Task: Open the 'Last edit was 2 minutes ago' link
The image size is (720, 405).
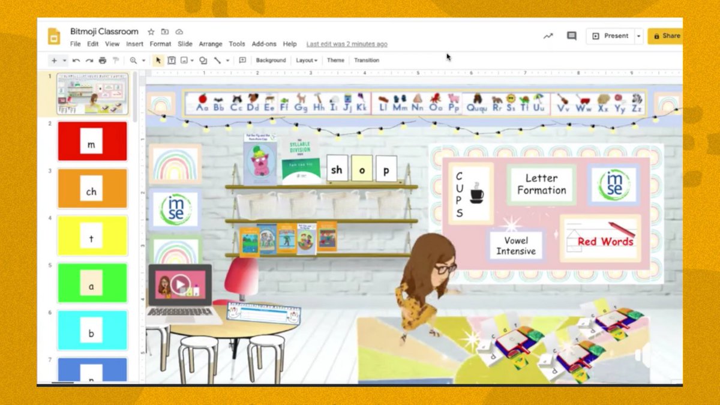Action: point(347,44)
